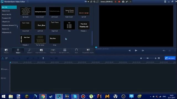
Task: Click the timeline zoom-in plus icon
Action: point(155,58)
